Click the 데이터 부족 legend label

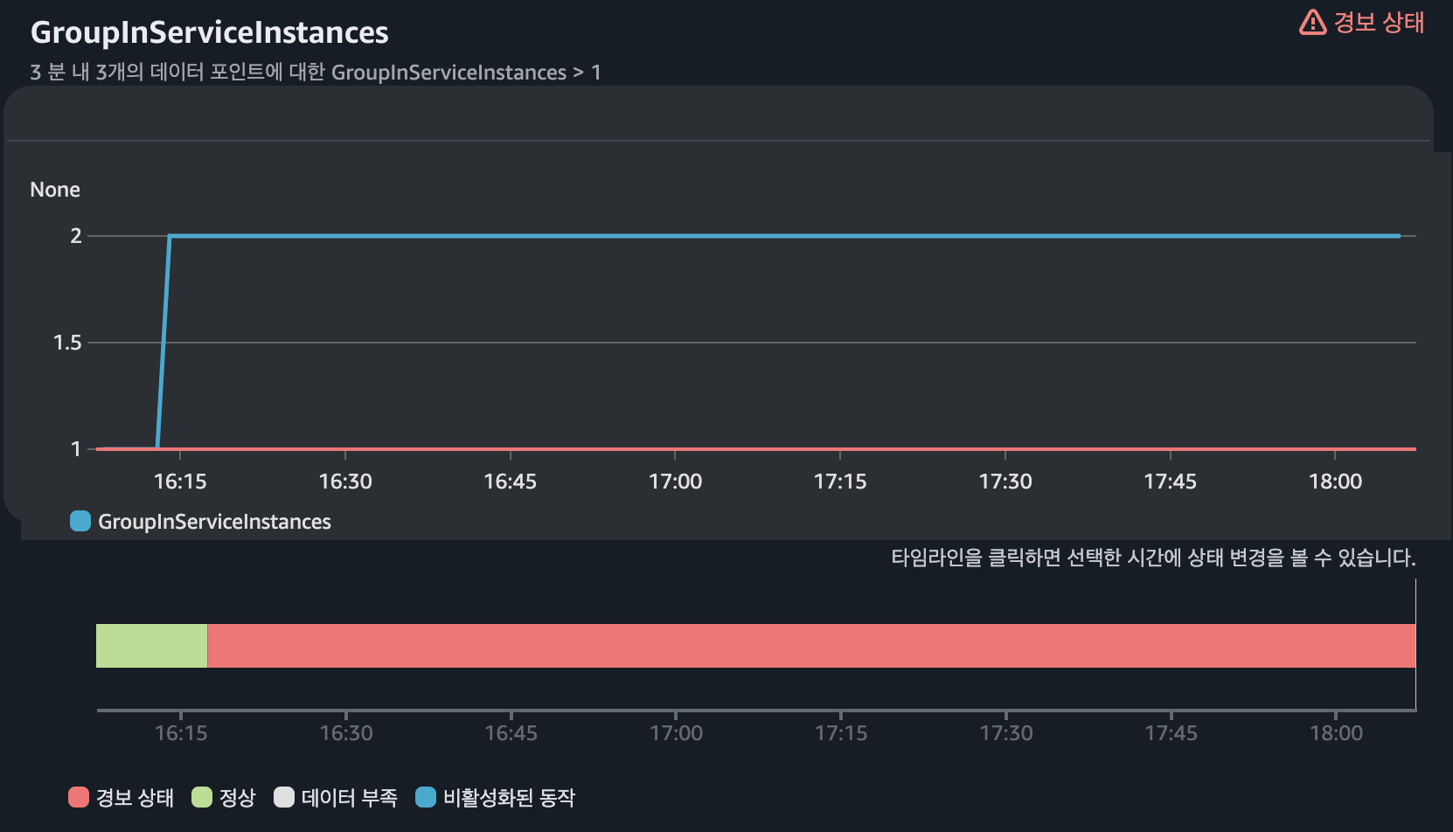coord(349,798)
